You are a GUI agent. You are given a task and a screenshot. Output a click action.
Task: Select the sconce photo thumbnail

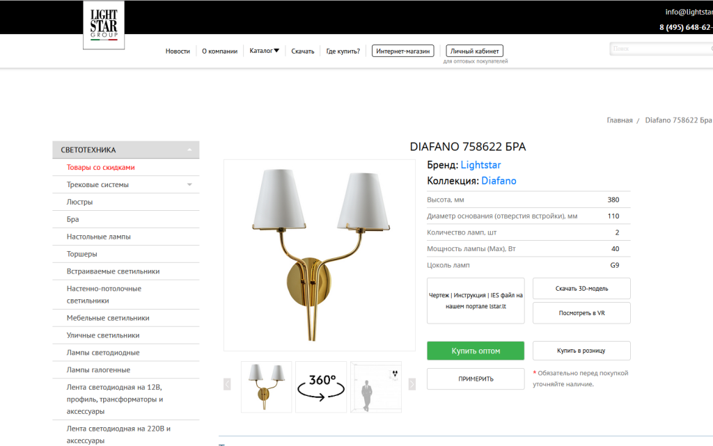click(267, 387)
